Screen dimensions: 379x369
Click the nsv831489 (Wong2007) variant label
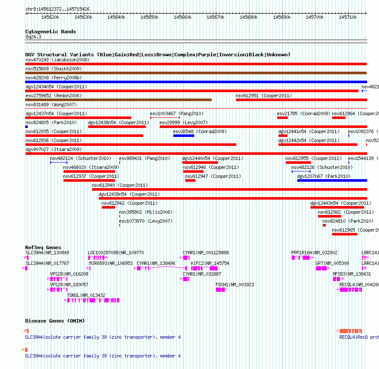[51, 105]
